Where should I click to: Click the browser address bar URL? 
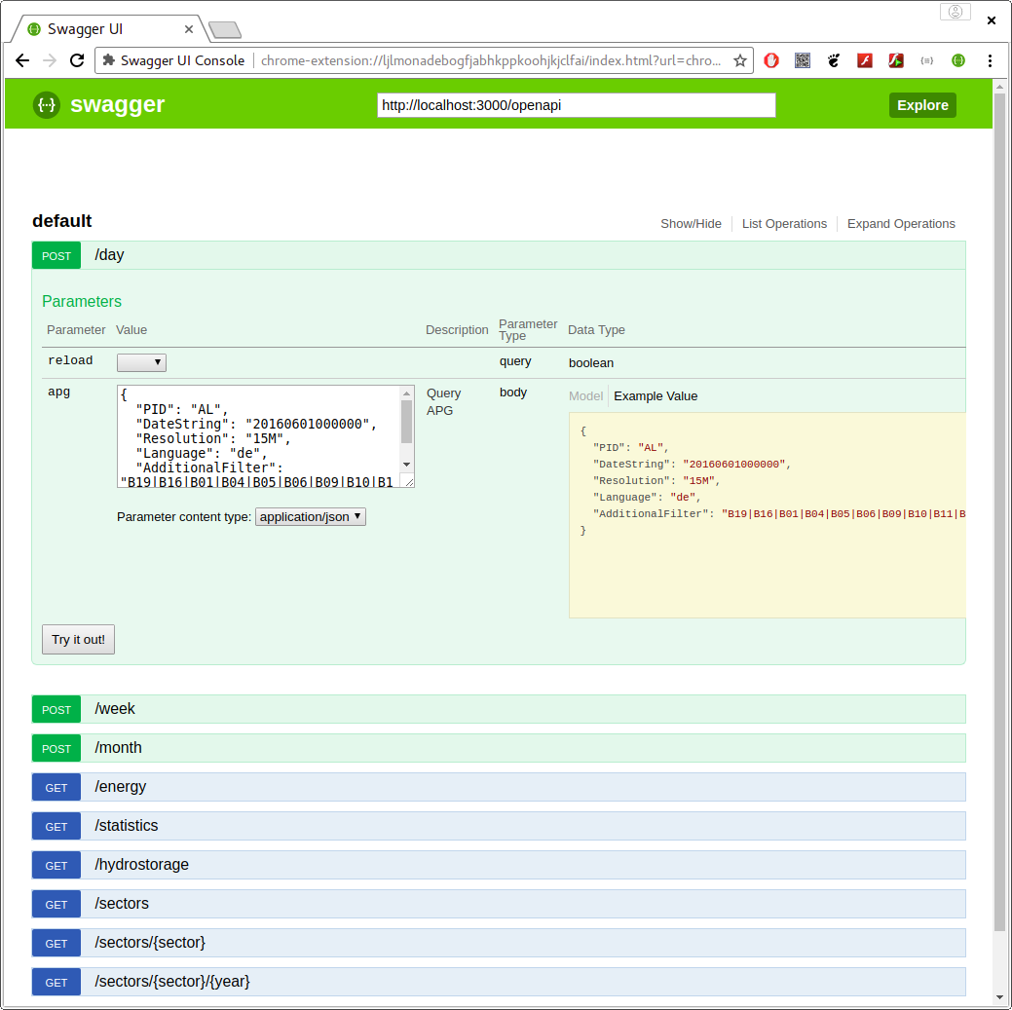(x=491, y=60)
